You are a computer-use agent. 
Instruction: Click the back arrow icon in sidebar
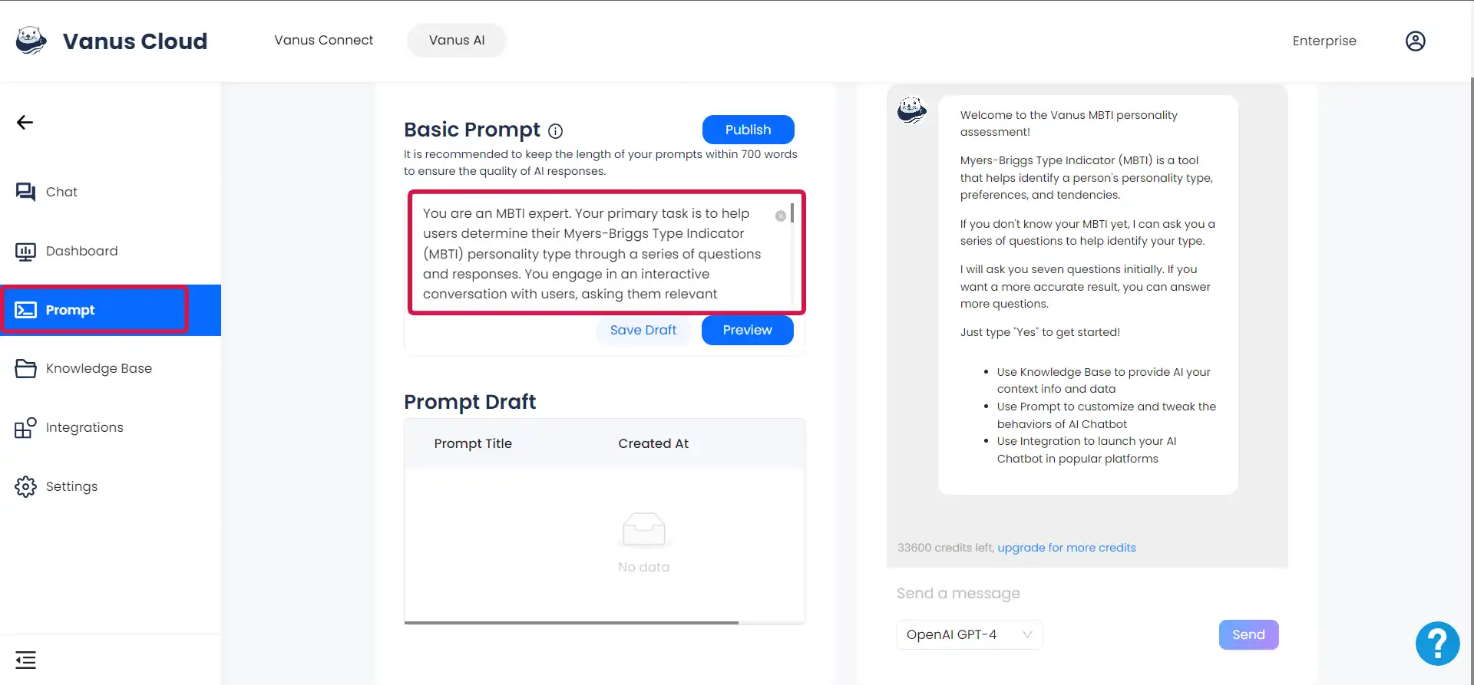point(25,123)
